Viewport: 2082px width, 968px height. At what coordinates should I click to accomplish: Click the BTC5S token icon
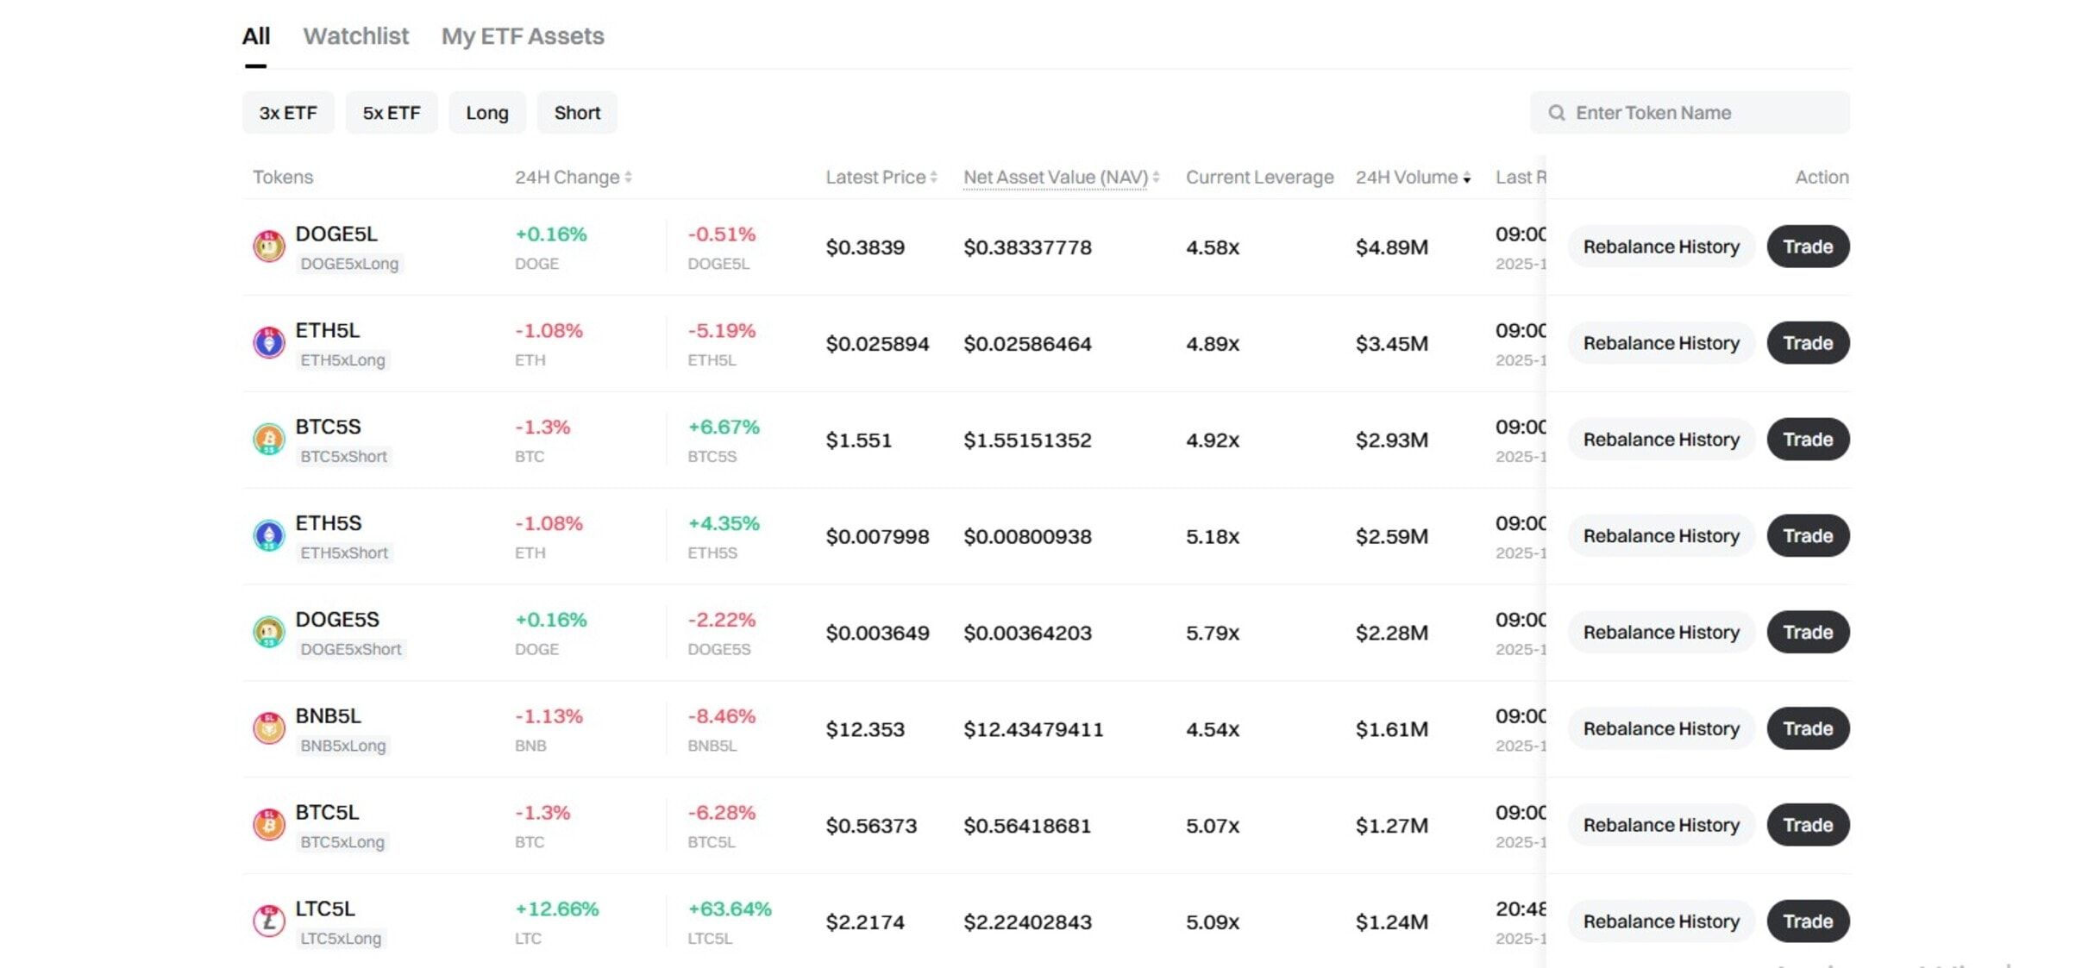click(268, 440)
